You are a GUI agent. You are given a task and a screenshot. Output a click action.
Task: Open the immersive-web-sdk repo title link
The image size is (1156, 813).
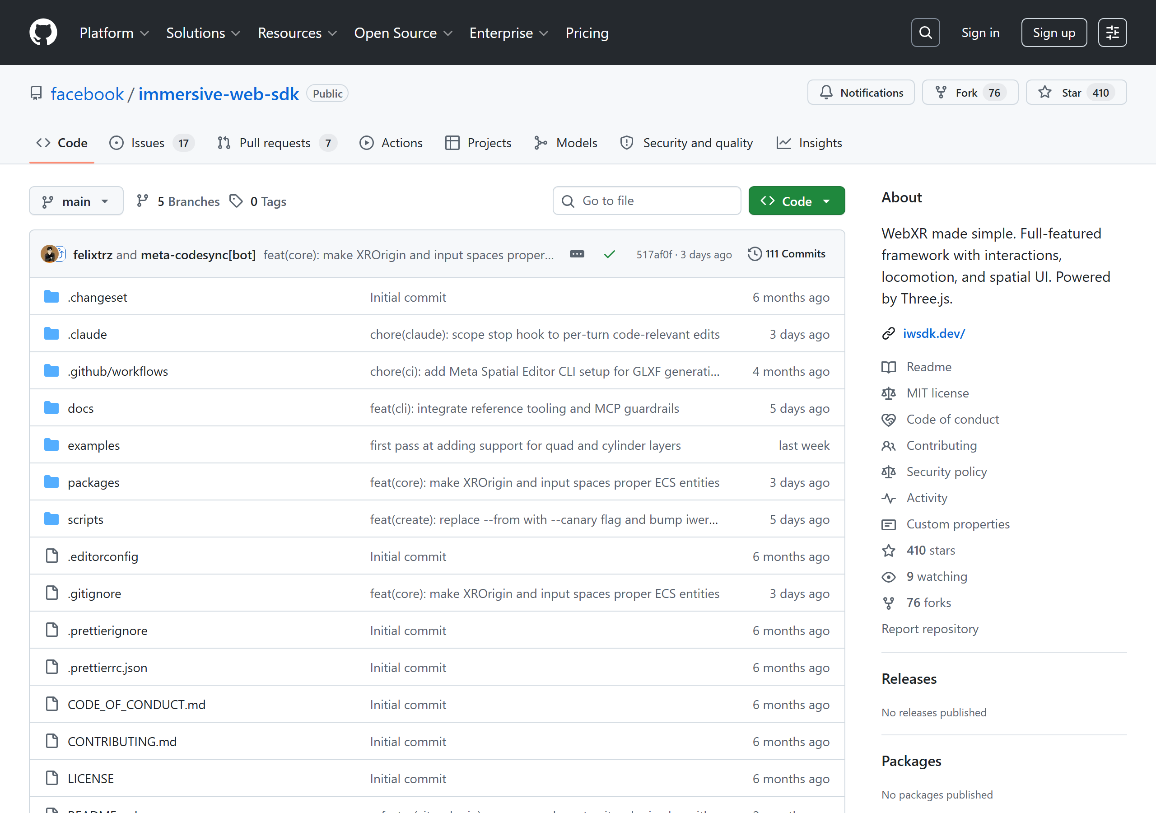click(x=219, y=93)
